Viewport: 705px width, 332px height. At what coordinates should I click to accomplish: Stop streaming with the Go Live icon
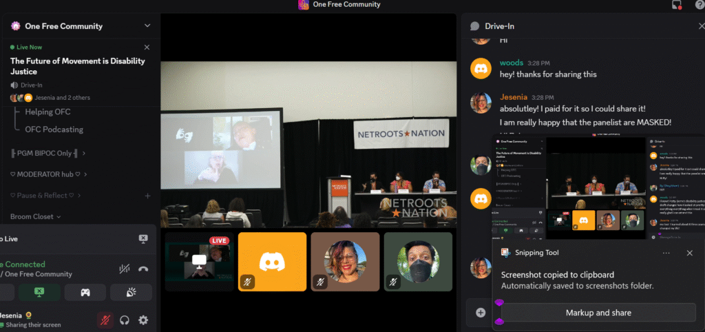143,239
